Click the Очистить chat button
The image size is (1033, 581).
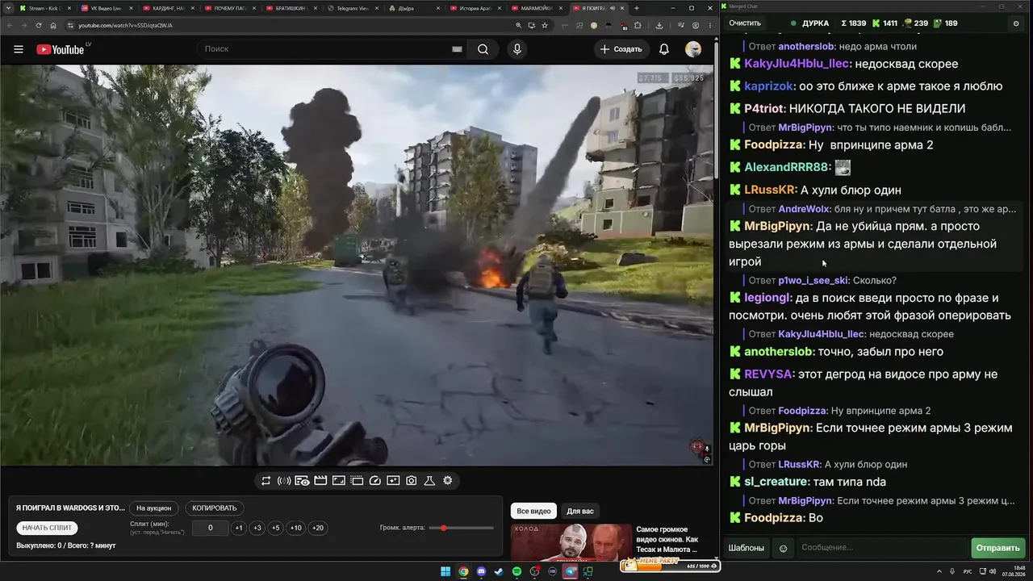pos(745,23)
